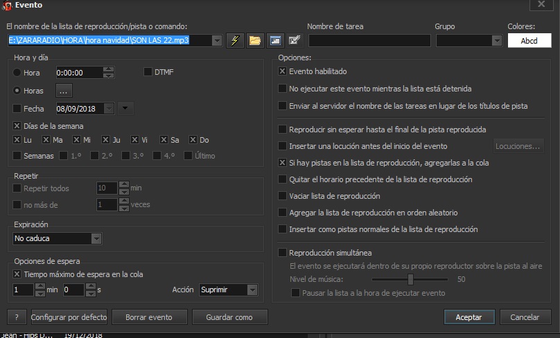Click the Horas ellipsis button
Viewport: 560px width, 338px height.
click(x=64, y=91)
